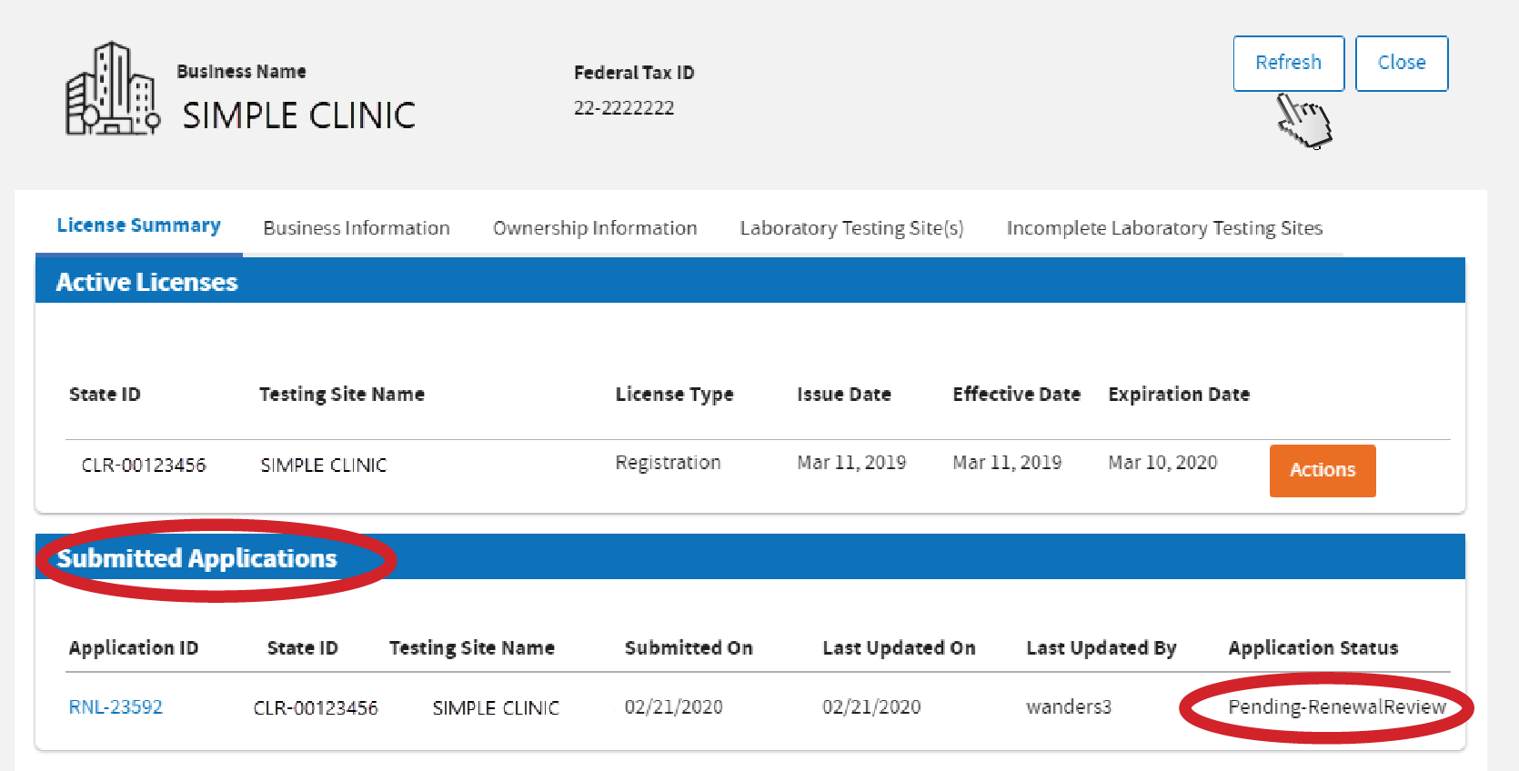
Task: Open the orange Actions menu button
Action: pos(1322,470)
